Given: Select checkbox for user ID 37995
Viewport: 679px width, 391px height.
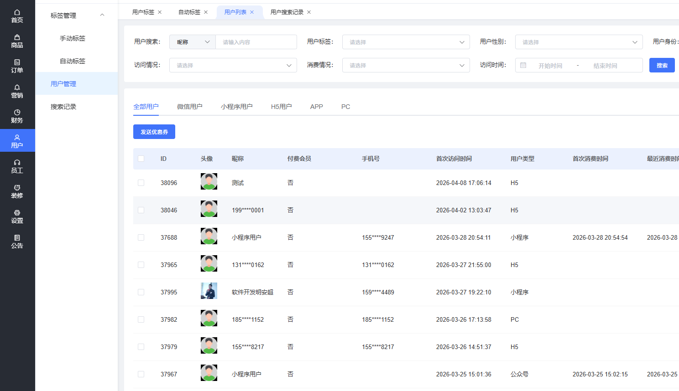Looking at the screenshot, I should (141, 292).
